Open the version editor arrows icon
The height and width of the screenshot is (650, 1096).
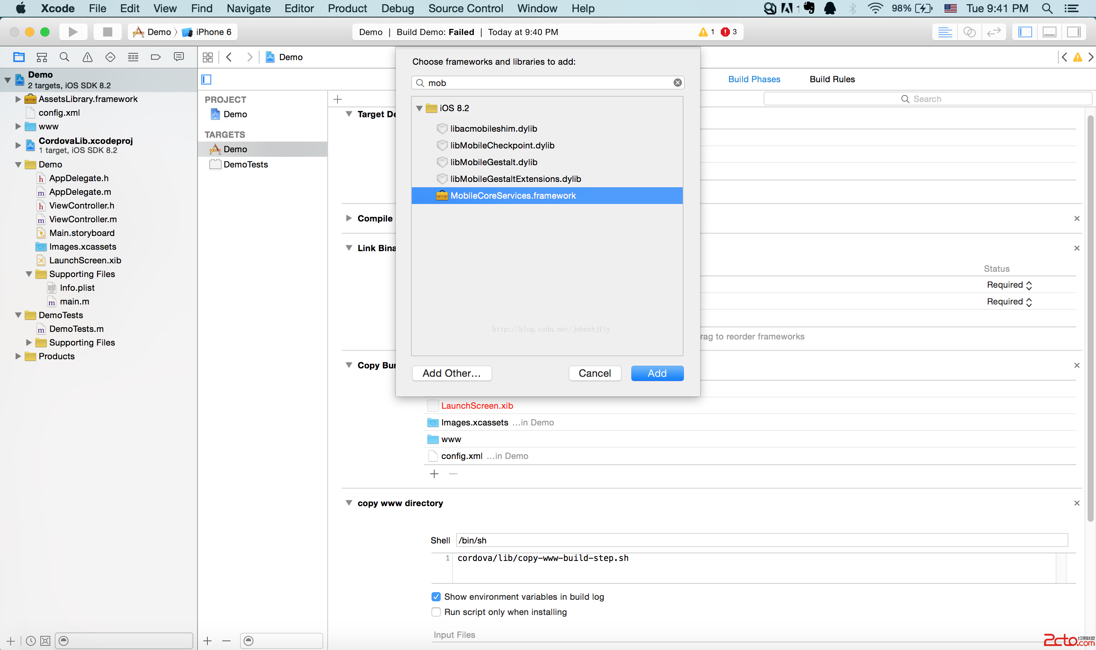(x=994, y=32)
